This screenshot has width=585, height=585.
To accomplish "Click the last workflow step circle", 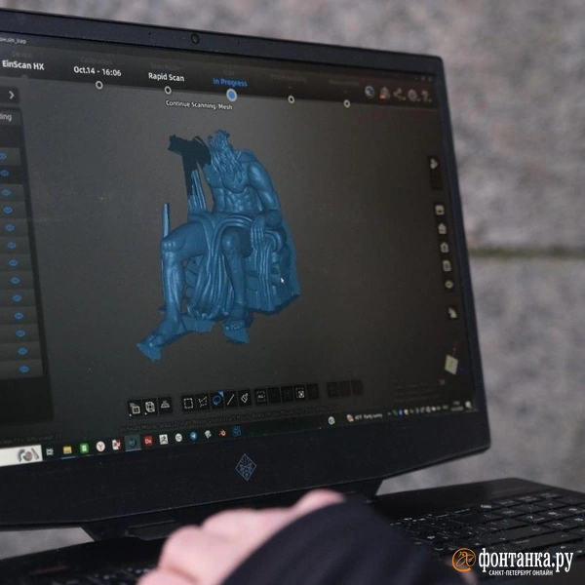I will point(347,103).
